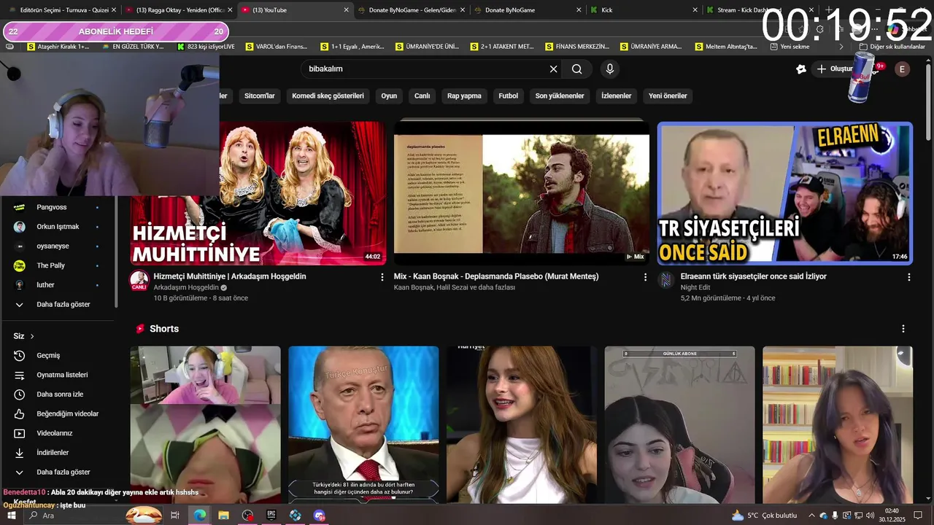Show hidden system tray icons
This screenshot has height=525, width=934.
point(811,516)
